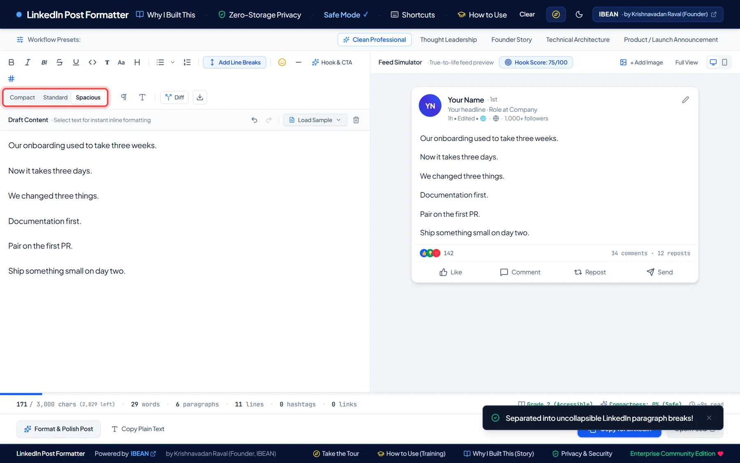This screenshot has width=740, height=463.
Task: Select Compact spacing option
Action: [x=22, y=97]
